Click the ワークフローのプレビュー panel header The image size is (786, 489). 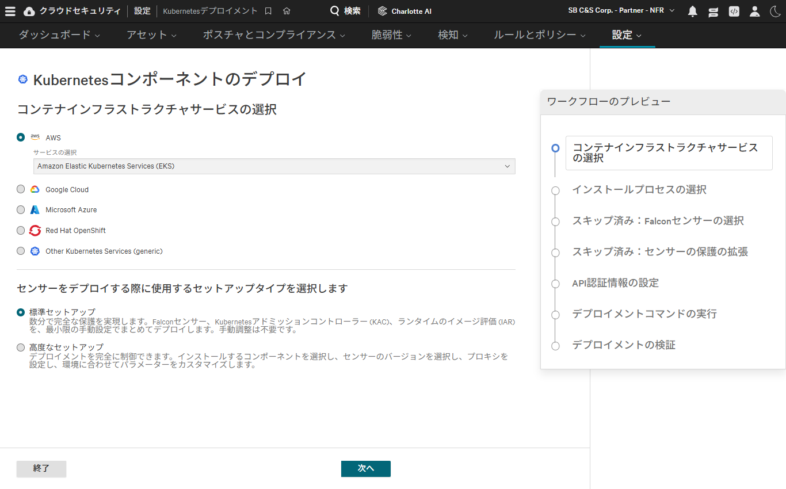(663, 102)
